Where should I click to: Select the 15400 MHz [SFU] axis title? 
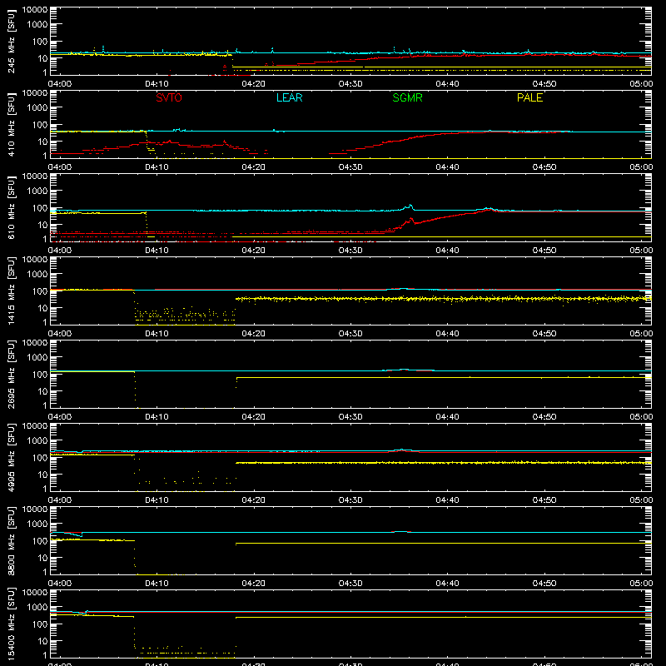[12, 624]
